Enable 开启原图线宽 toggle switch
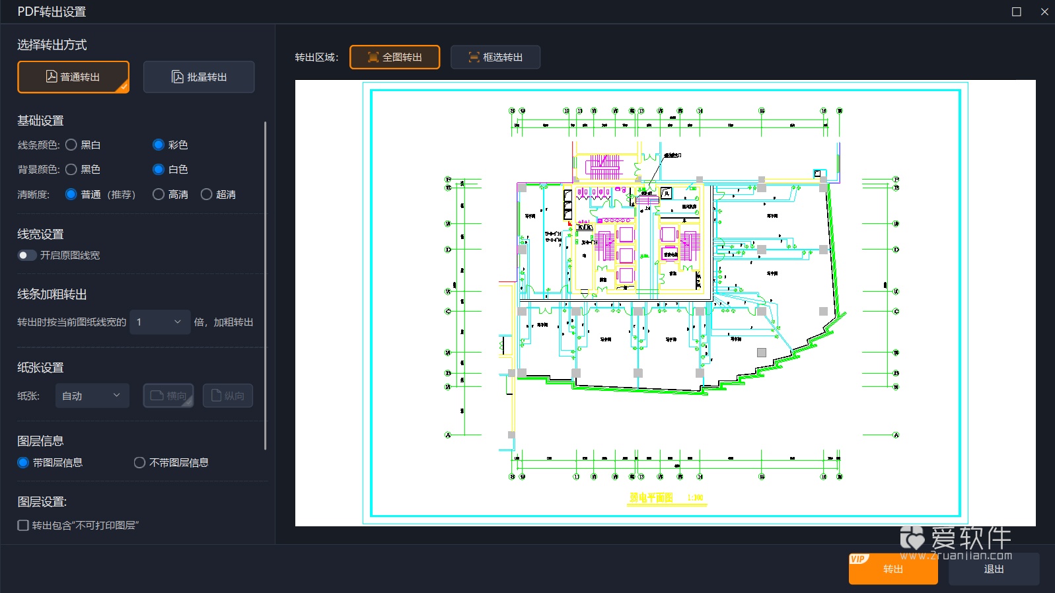The width and height of the screenshot is (1055, 593). pos(27,256)
